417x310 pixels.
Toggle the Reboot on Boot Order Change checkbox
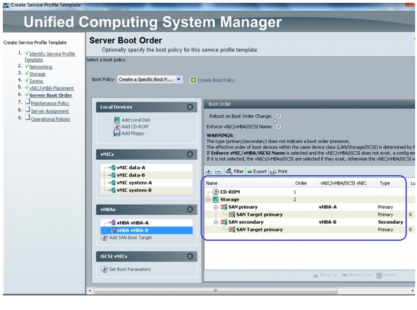(278, 116)
